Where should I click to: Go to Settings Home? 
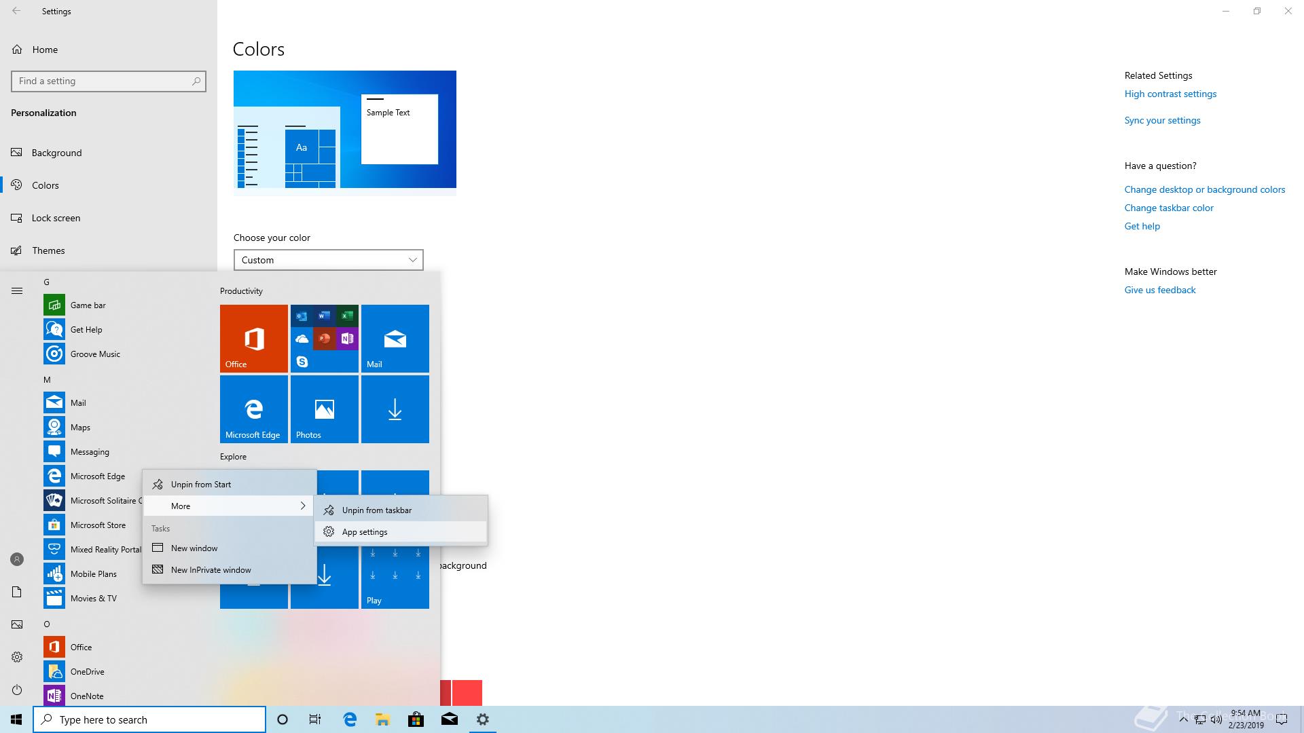[x=109, y=50]
